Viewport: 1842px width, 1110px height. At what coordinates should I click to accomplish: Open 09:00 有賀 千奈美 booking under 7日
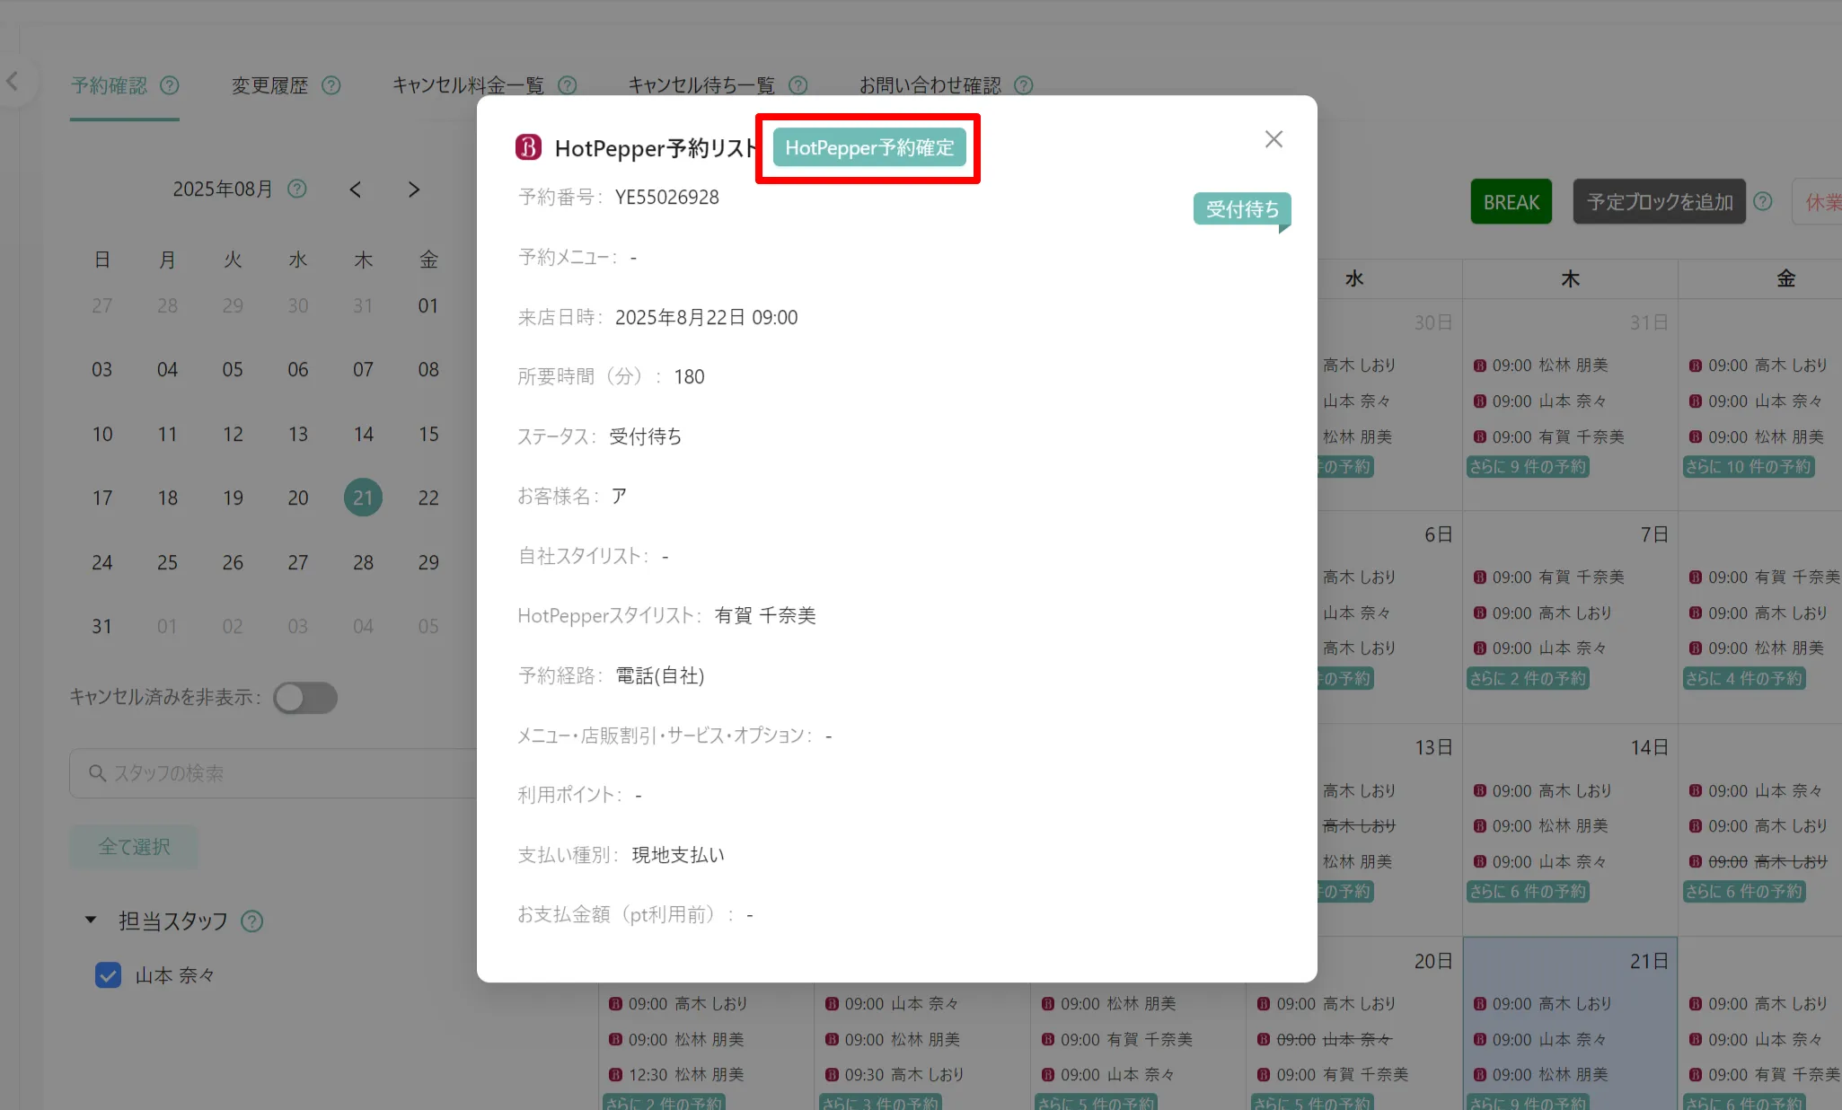[1549, 577]
